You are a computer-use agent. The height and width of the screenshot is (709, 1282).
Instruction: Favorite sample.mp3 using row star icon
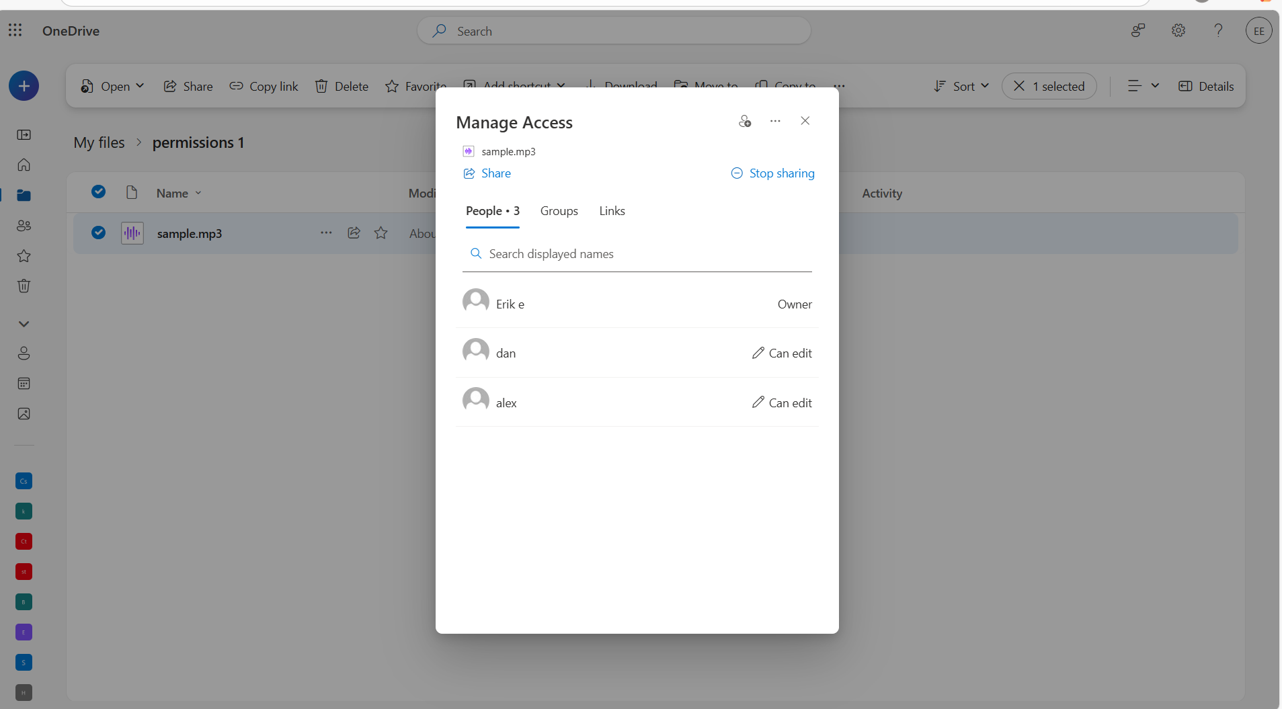click(380, 233)
